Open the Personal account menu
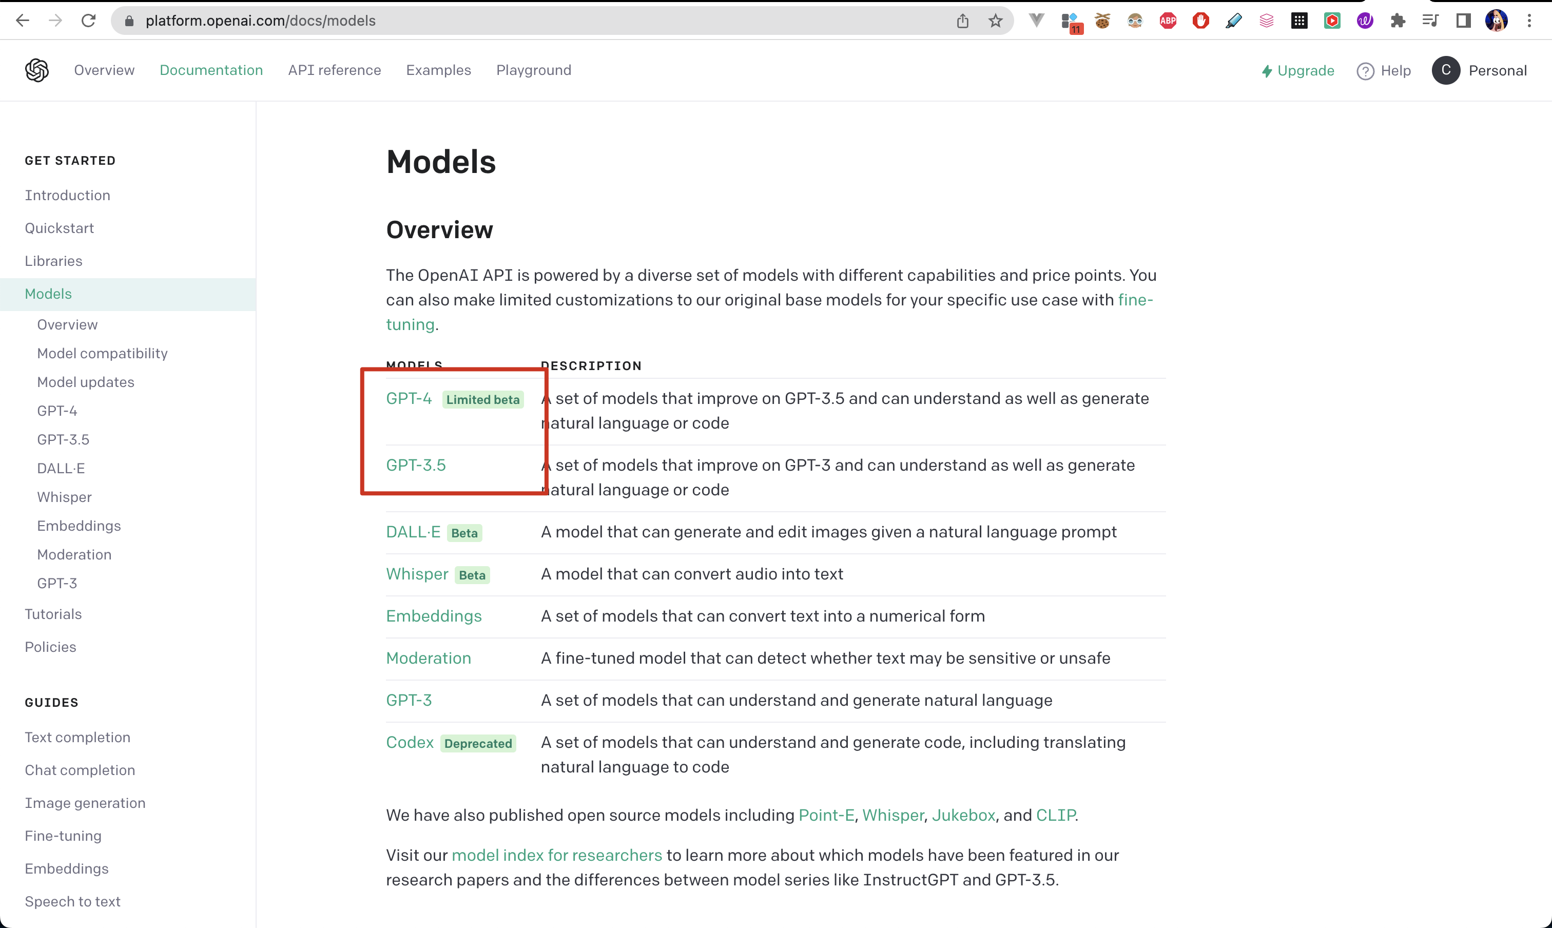Viewport: 1552px width, 928px height. [1480, 71]
